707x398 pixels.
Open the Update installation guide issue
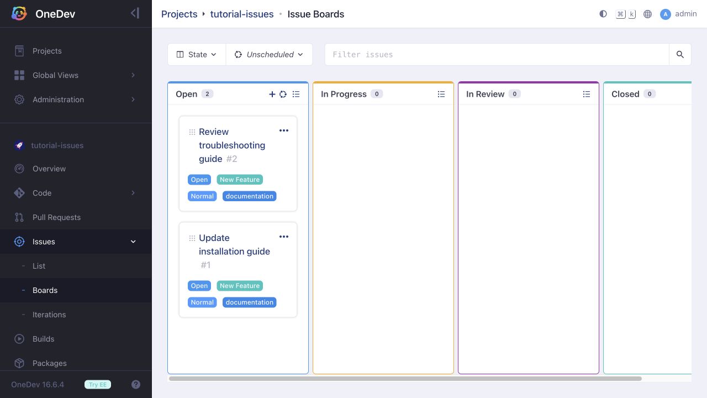234,245
